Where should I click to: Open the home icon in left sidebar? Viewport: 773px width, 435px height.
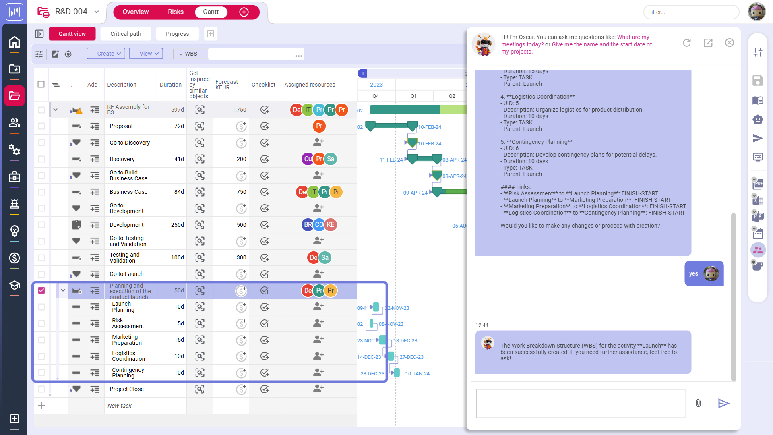pos(14,42)
